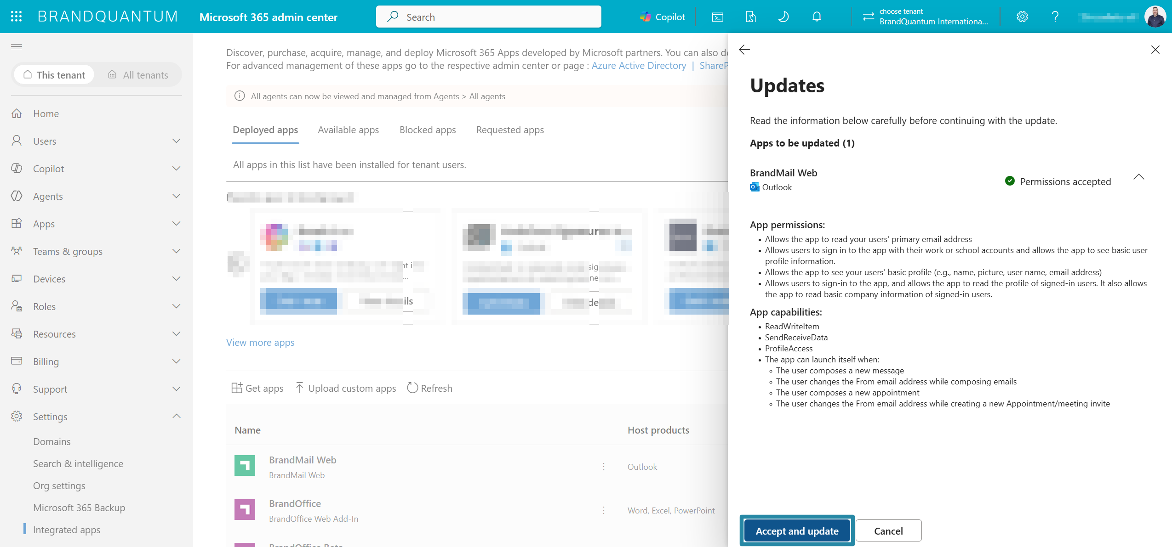Switch to Available apps tab
This screenshot has width=1172, height=547.
click(x=349, y=130)
